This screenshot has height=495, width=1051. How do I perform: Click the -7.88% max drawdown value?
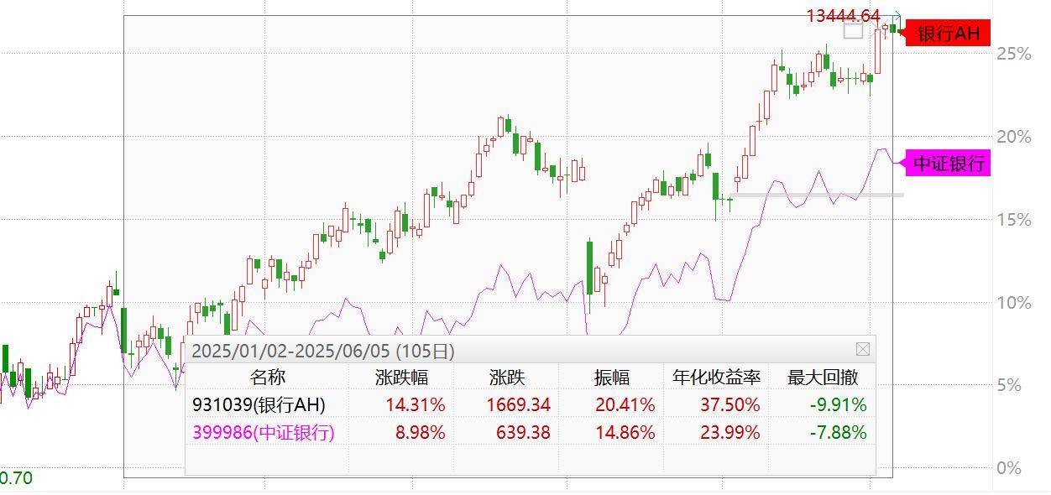[x=838, y=432]
